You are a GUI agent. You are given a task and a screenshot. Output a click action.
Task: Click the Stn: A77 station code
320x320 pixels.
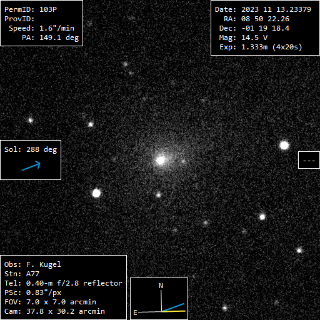tap(22, 274)
